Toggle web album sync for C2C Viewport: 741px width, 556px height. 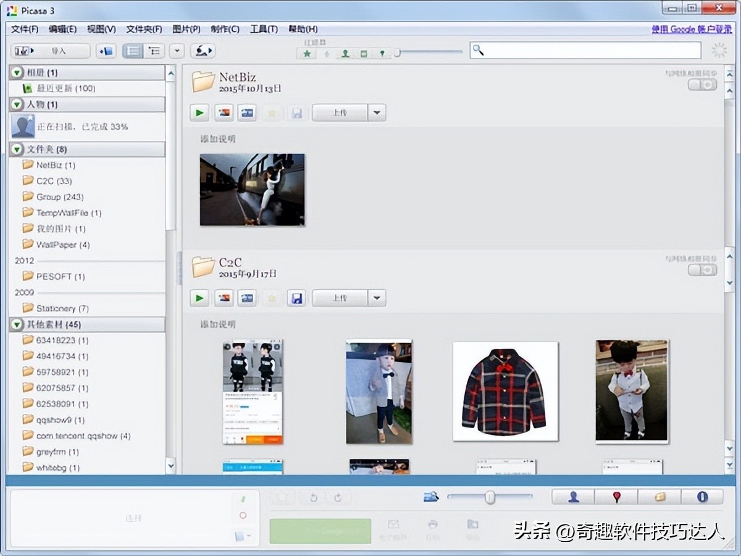tap(702, 270)
